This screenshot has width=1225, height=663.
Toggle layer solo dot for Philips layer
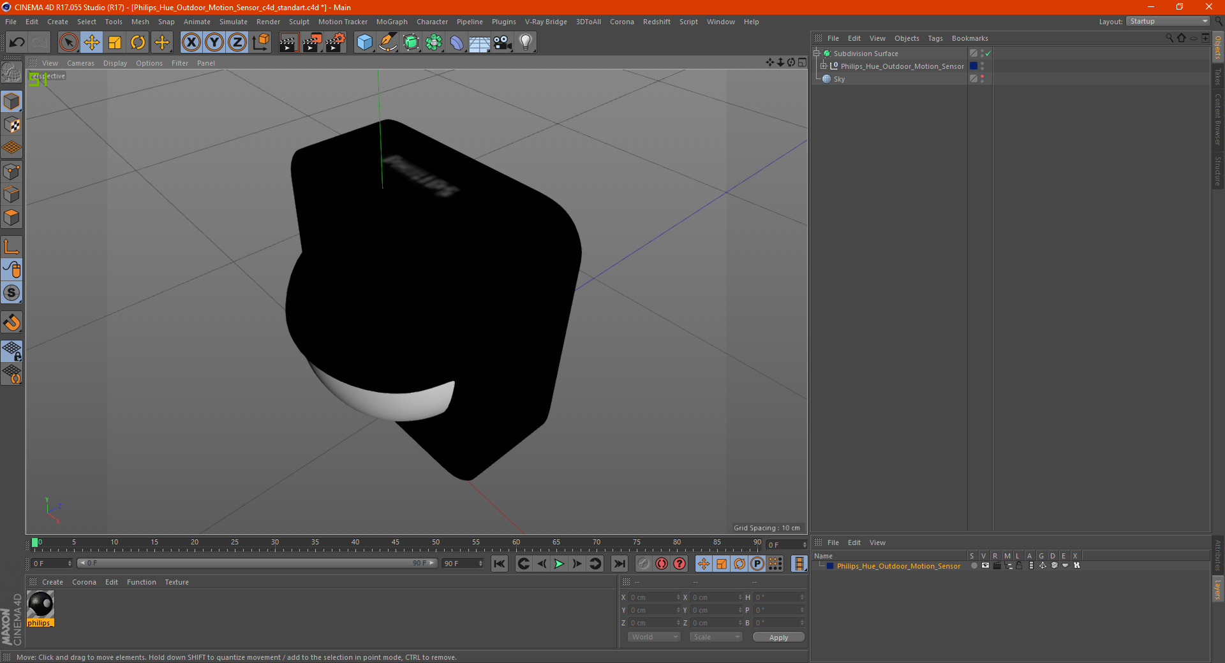click(974, 565)
